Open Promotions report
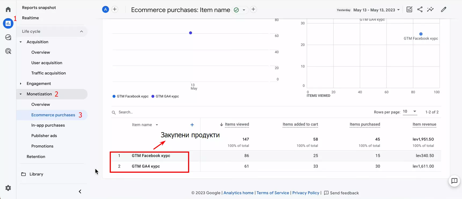The width and height of the screenshot is (462, 199). tap(42, 146)
